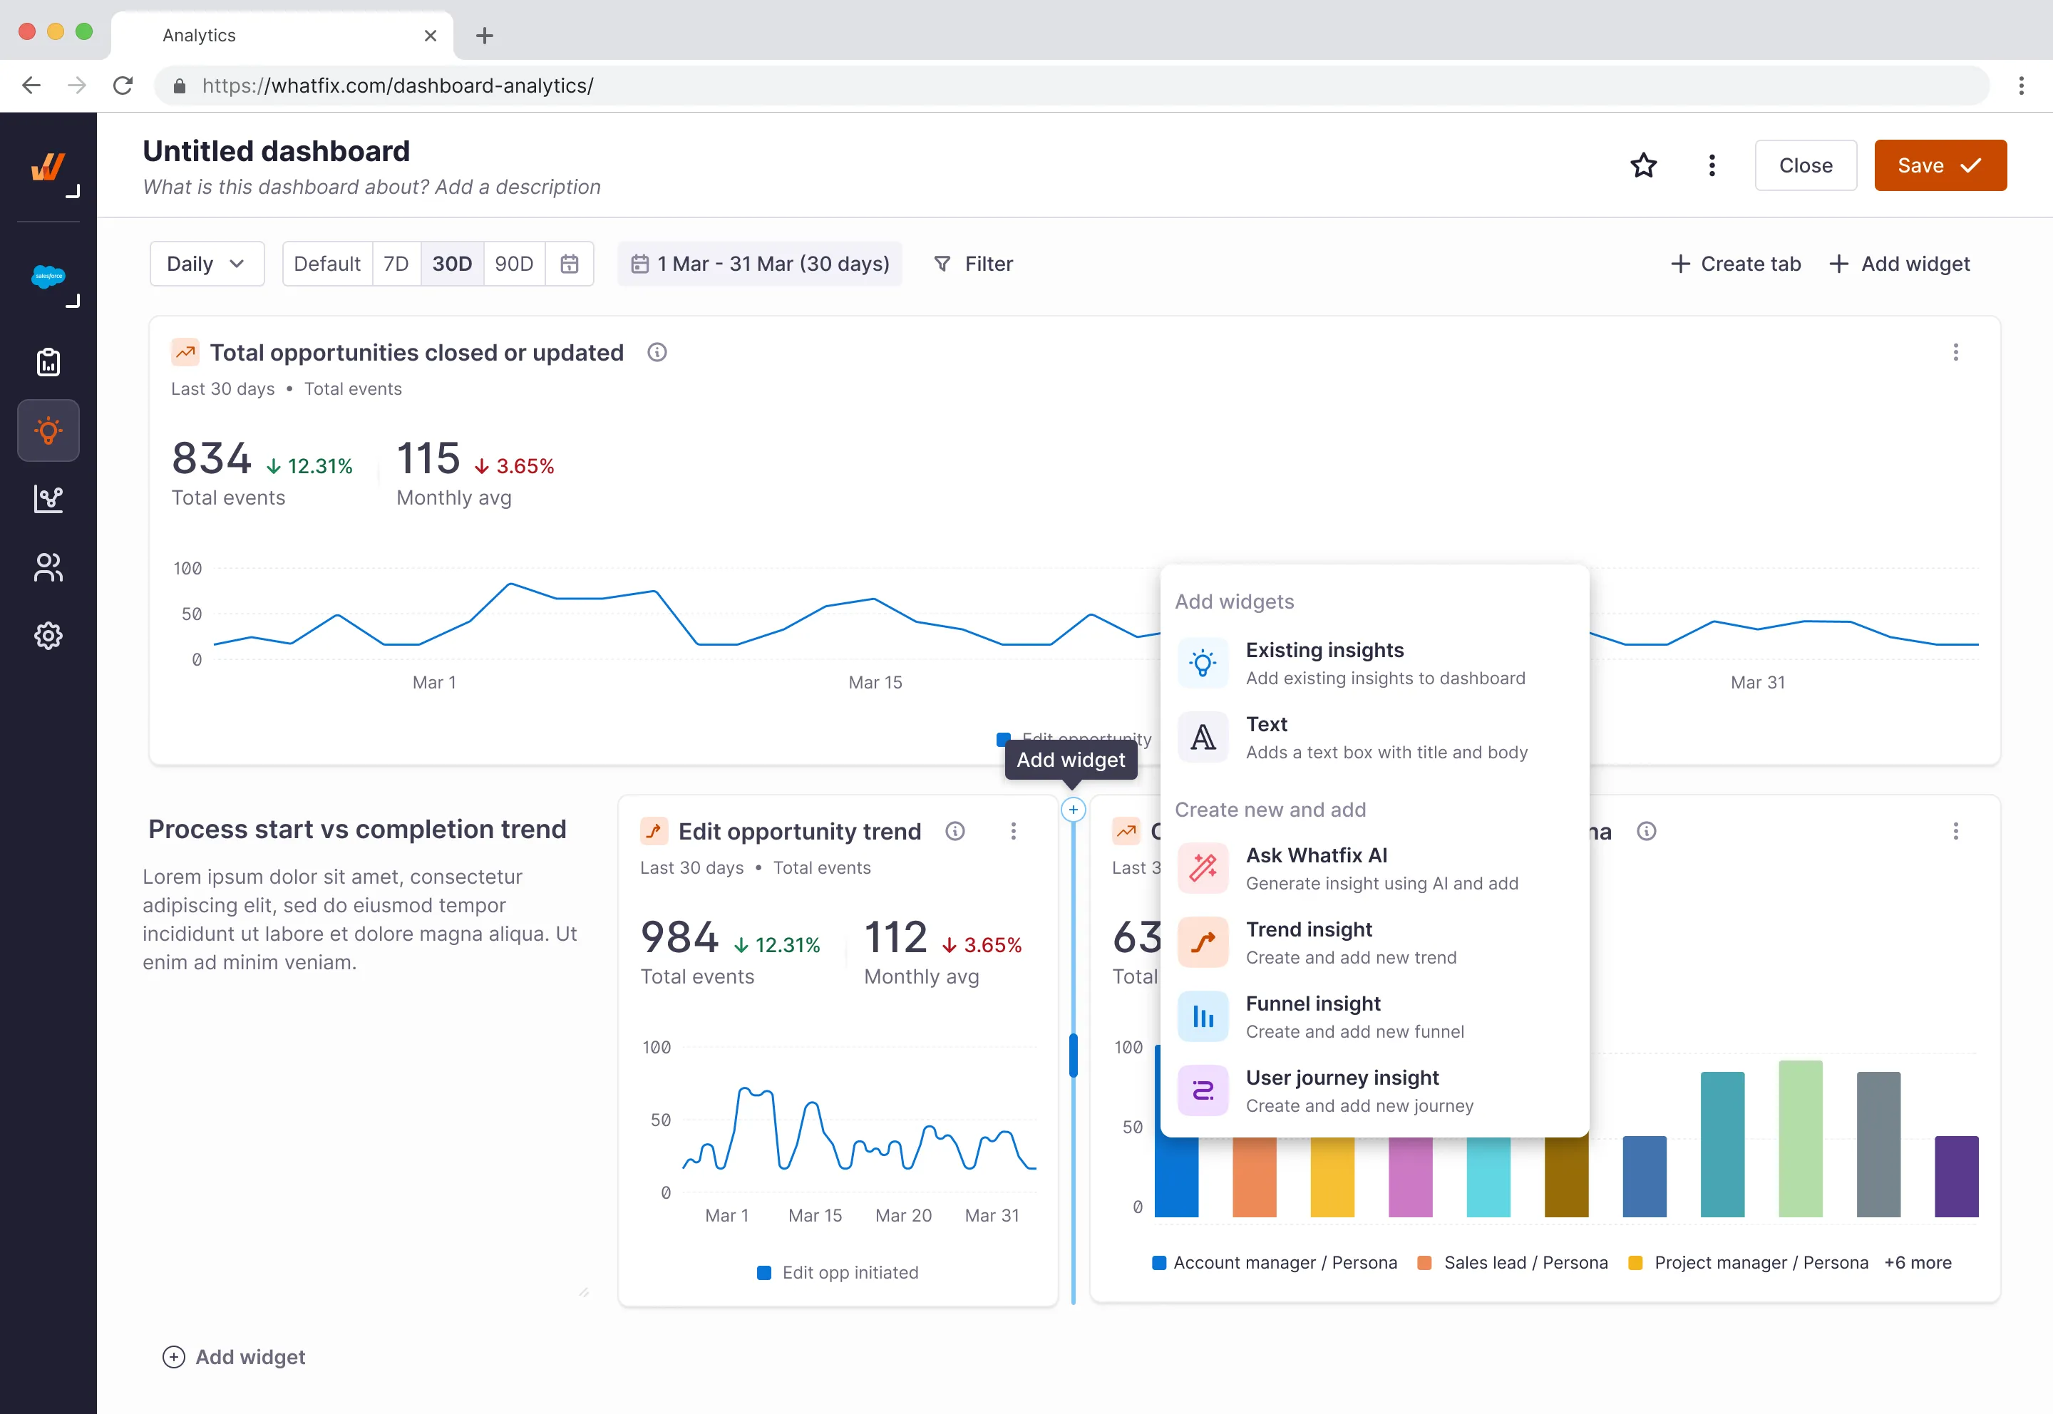Click the flow analytics chart sidebar icon

(48, 499)
